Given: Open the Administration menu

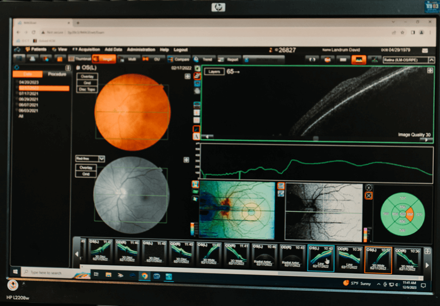Looking at the screenshot, I should tap(142, 49).
